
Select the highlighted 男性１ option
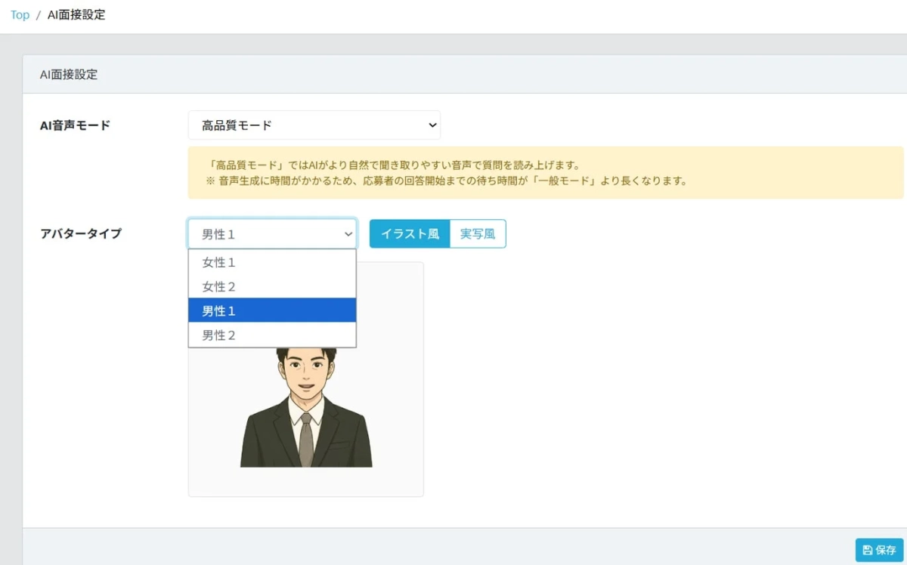(272, 310)
